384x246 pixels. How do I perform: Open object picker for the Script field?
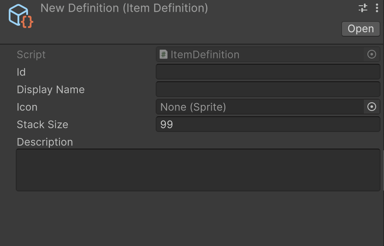click(372, 55)
